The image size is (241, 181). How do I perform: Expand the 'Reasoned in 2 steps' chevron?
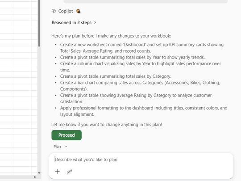click(96, 23)
